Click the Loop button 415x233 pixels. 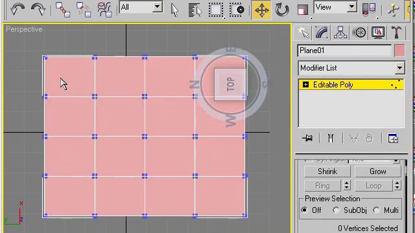(373, 186)
